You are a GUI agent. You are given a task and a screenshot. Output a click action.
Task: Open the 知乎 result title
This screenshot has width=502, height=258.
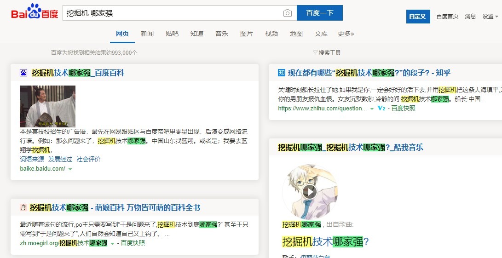click(369, 73)
